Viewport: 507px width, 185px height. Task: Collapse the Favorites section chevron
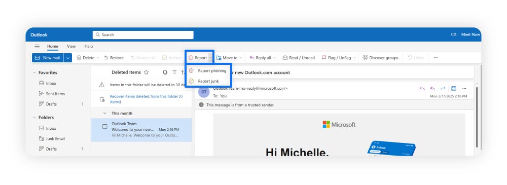click(34, 73)
